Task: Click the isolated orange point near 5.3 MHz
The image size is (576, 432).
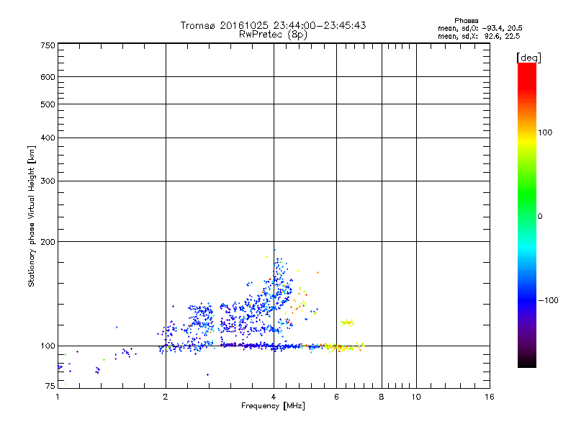Action: point(318,273)
